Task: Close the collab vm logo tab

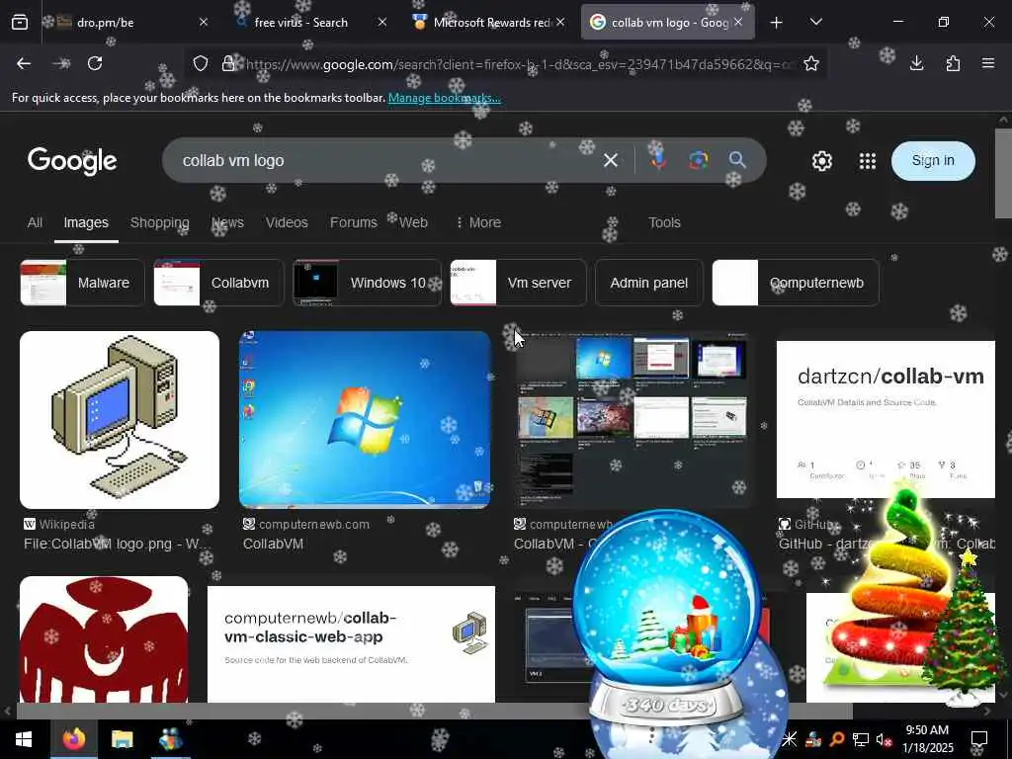Action: (x=738, y=22)
